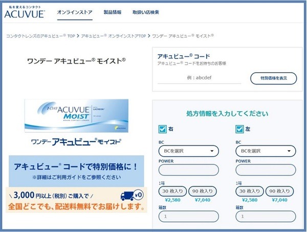The height and width of the screenshot is (232, 307).
Task: Click the 配送料無料 shipping banner
Action: [x=76, y=200]
